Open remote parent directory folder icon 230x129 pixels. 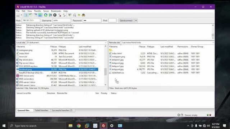pyautogui.click(x=110, y=50)
